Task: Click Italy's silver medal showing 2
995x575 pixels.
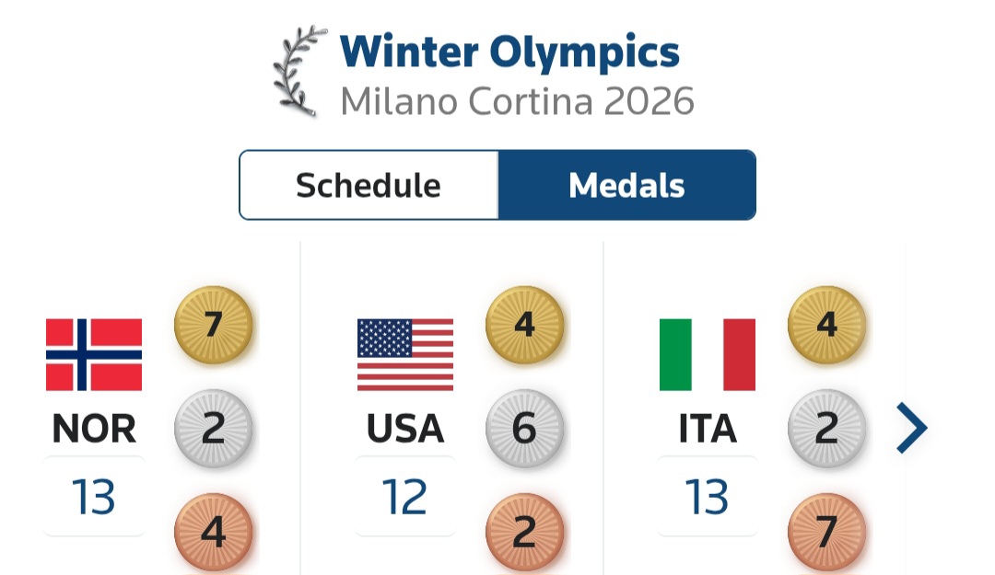Action: (x=826, y=429)
